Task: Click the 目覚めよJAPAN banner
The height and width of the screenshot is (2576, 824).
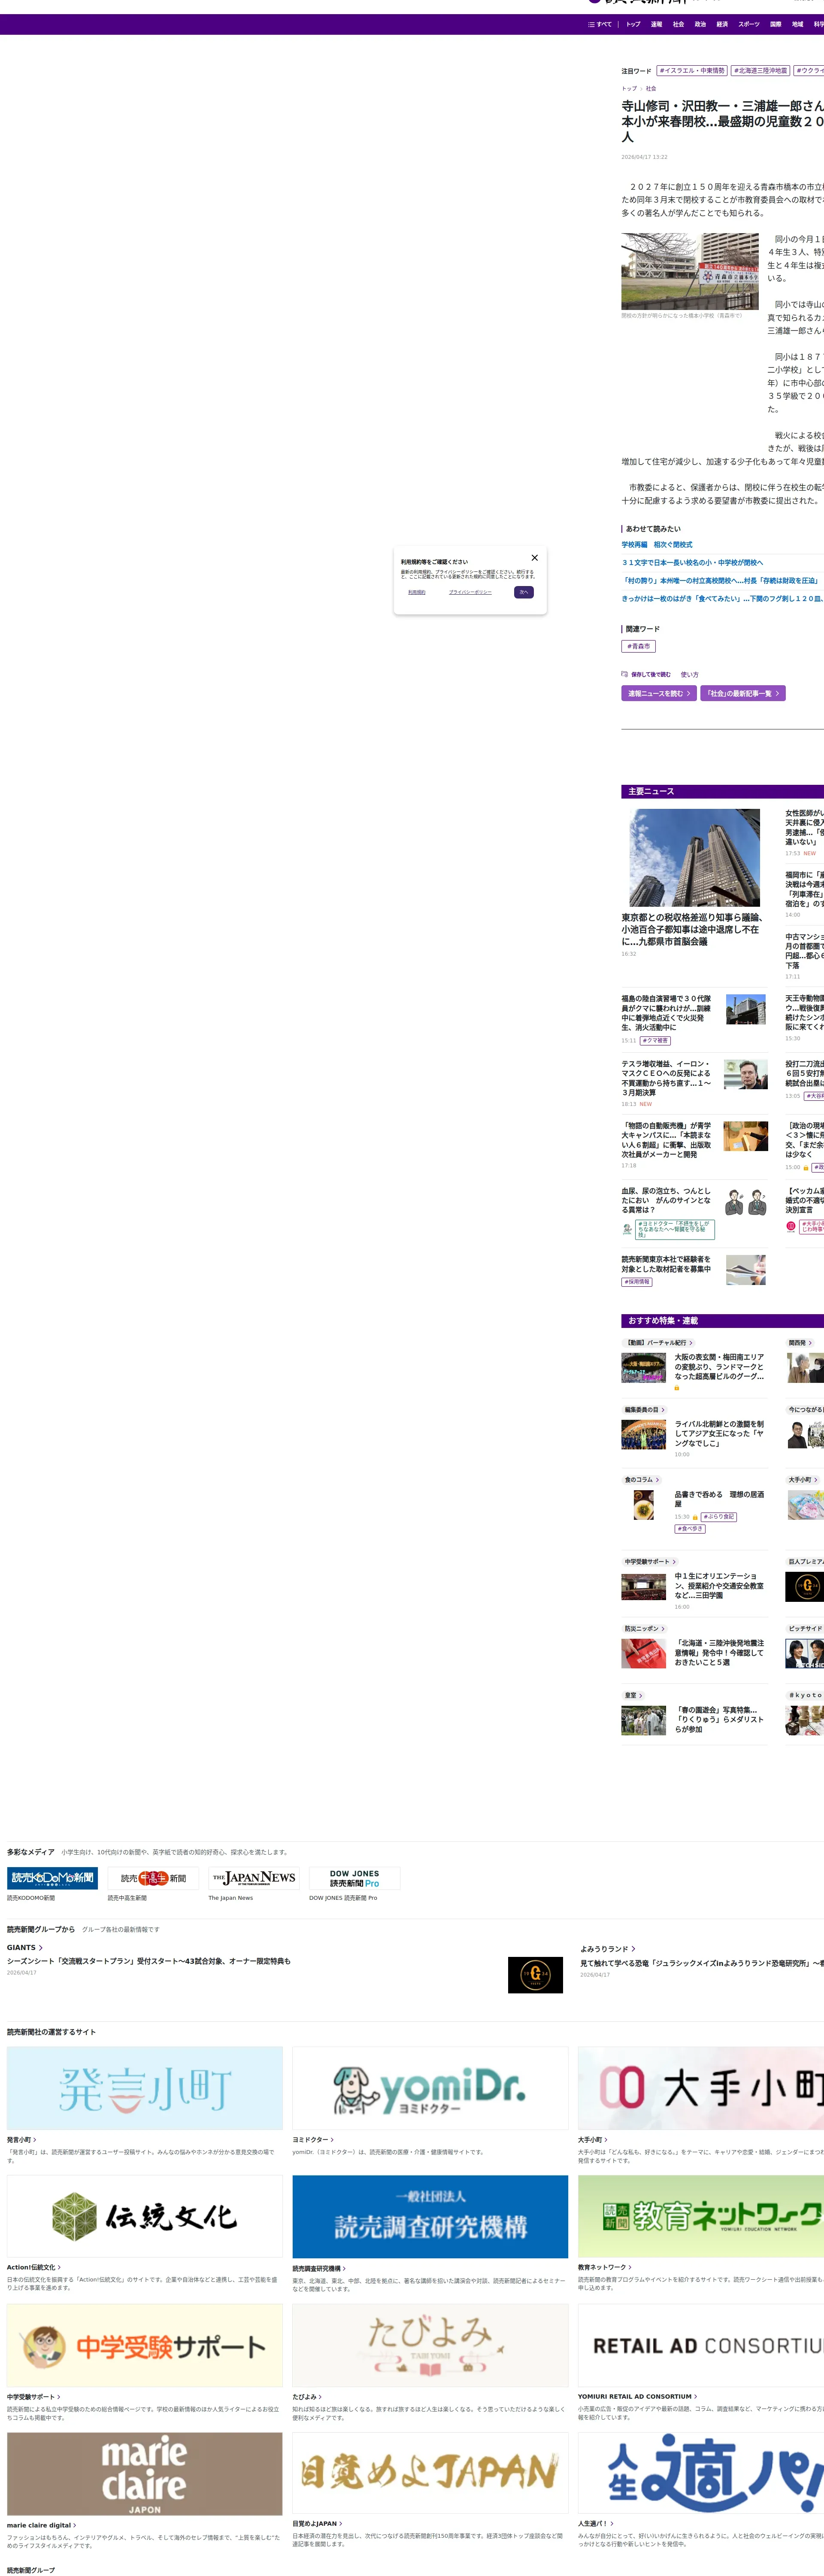Action: (430, 2474)
